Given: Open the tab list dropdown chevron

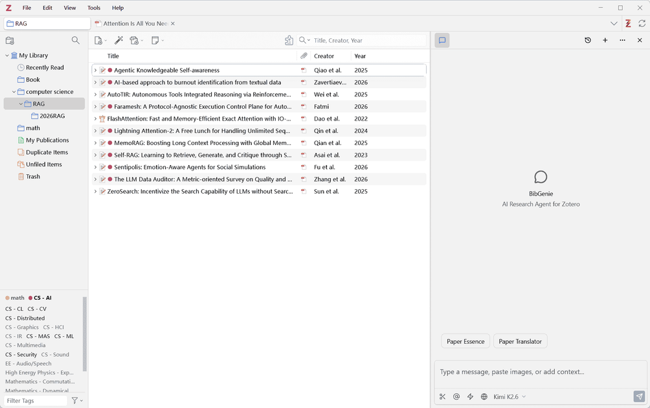Looking at the screenshot, I should [x=614, y=23].
